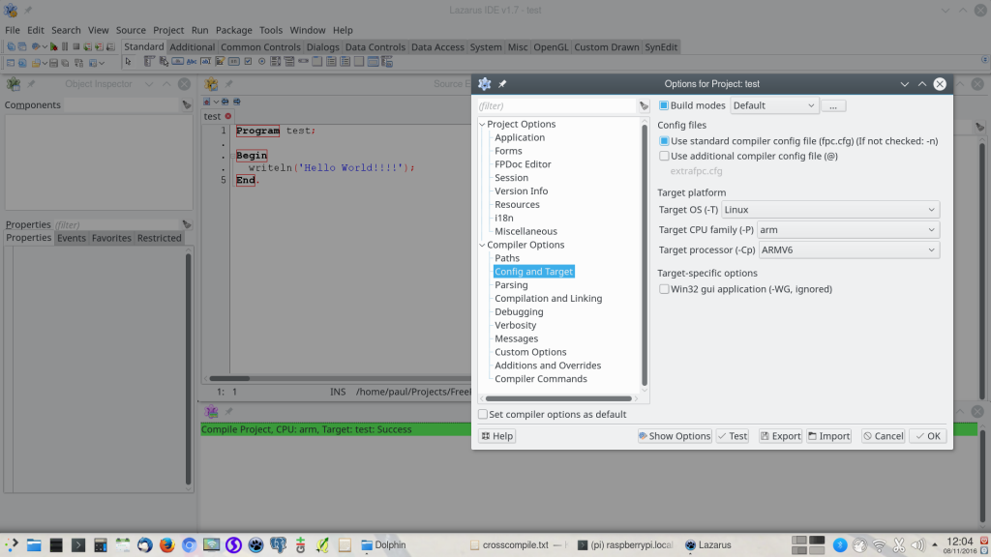Image resolution: width=991 pixels, height=557 pixels.
Task: Click Cancel in the options dialog
Action: (x=883, y=436)
